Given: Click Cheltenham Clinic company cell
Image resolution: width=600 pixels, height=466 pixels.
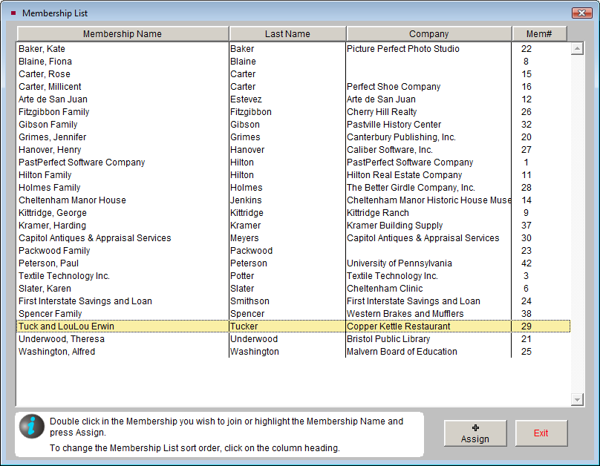Looking at the screenshot, I should [385, 288].
